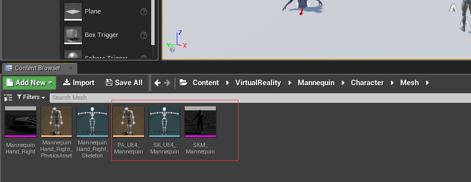Click the Content root folder icon
The image size is (471, 182).
pos(183,83)
